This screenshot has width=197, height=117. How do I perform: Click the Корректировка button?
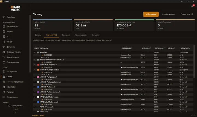pyautogui.click(x=169, y=14)
